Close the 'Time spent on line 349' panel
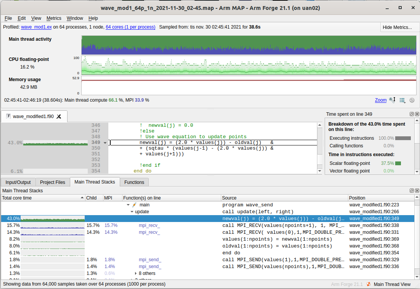The height and width of the screenshot is (289, 420). coord(417,114)
